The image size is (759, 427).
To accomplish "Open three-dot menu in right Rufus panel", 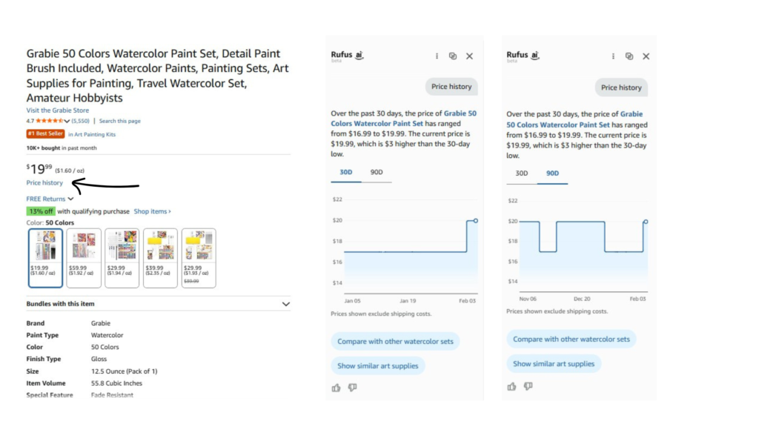I will [613, 56].
